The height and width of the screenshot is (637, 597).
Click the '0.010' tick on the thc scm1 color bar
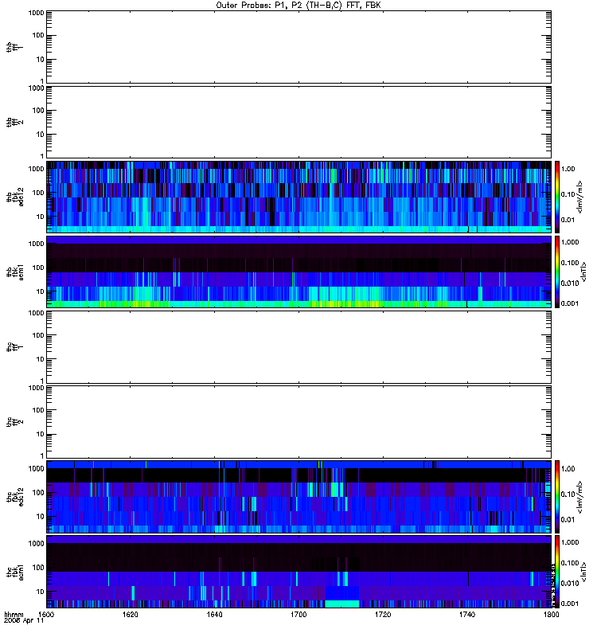[x=570, y=584]
